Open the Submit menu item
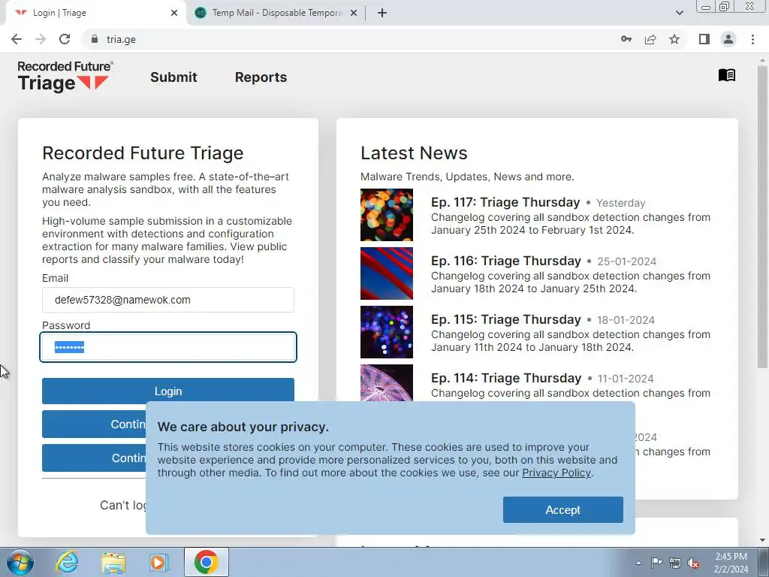Screen dimensions: 769x577 coord(173,77)
